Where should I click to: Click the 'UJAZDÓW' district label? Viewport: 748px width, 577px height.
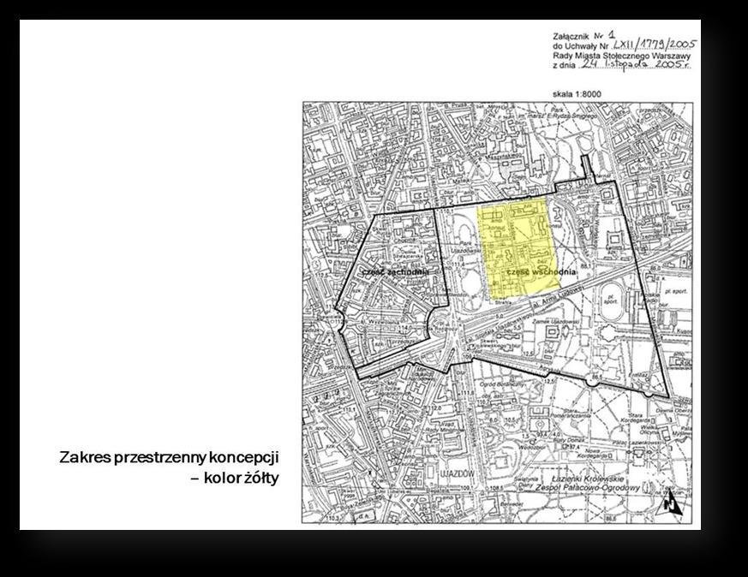(x=457, y=473)
